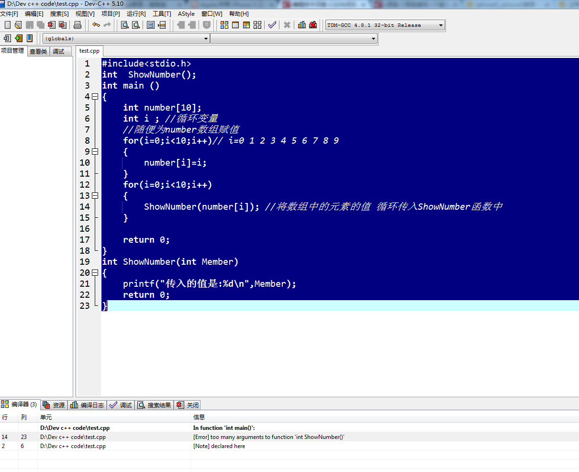Screen dimensions: 579x472
Task: Collapse the ShowNumber fold at line 20
Action: tap(95, 273)
